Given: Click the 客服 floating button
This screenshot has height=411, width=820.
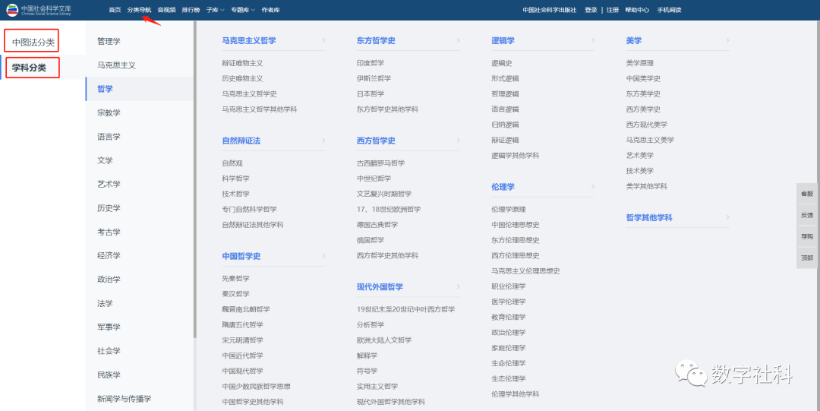Looking at the screenshot, I should 806,194.
